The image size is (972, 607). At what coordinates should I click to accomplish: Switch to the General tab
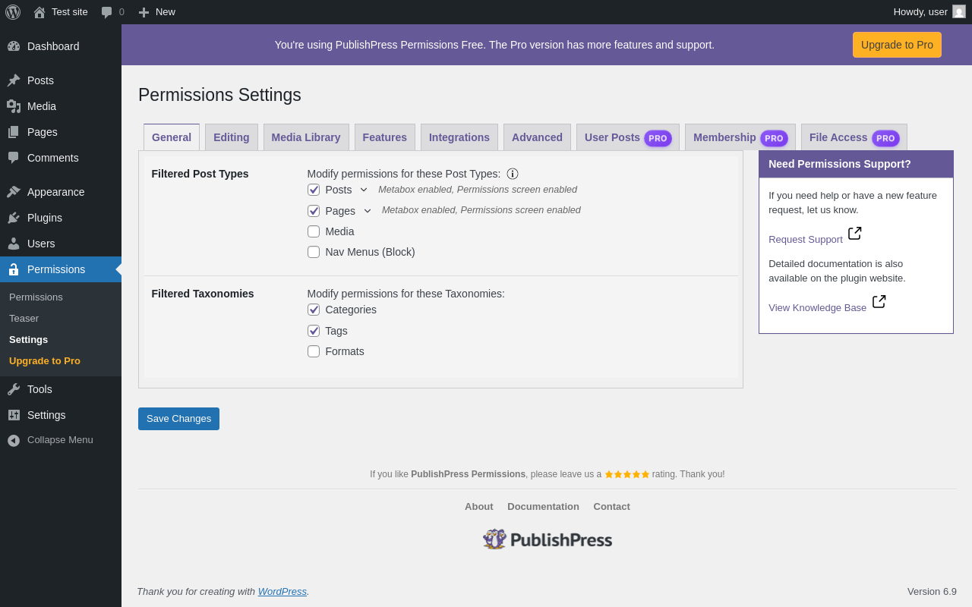click(x=172, y=137)
